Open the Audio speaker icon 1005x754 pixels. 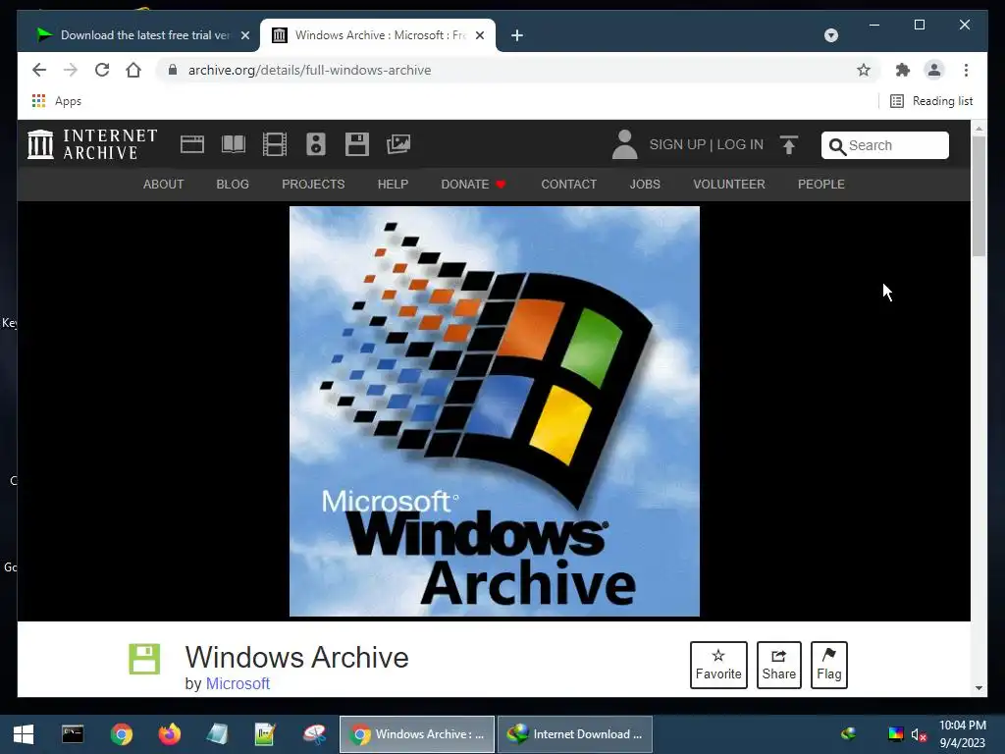click(x=316, y=144)
